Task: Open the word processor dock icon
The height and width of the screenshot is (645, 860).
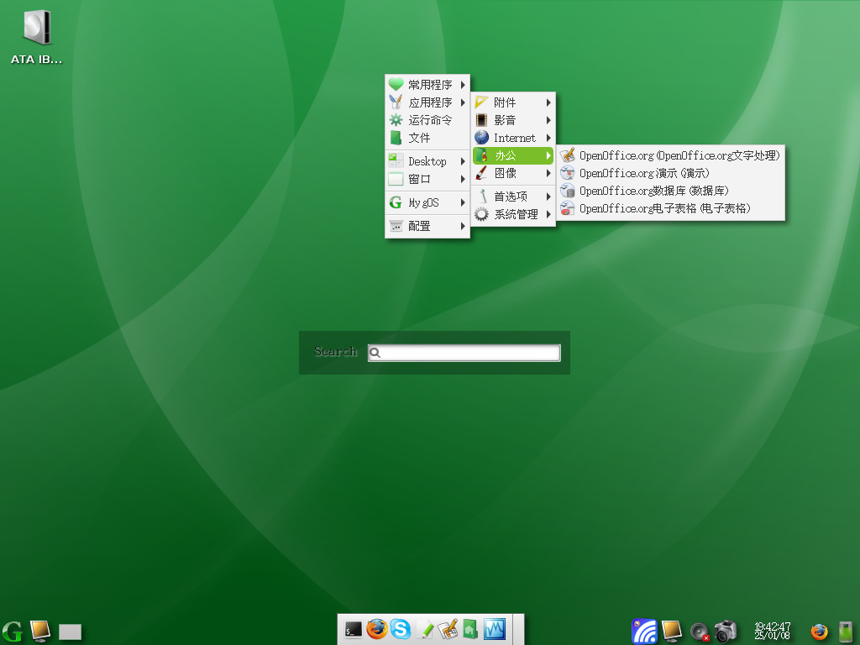Action: [448, 630]
